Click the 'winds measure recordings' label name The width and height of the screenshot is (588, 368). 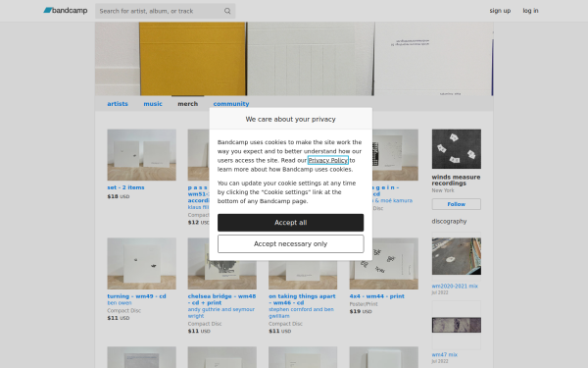456,180
